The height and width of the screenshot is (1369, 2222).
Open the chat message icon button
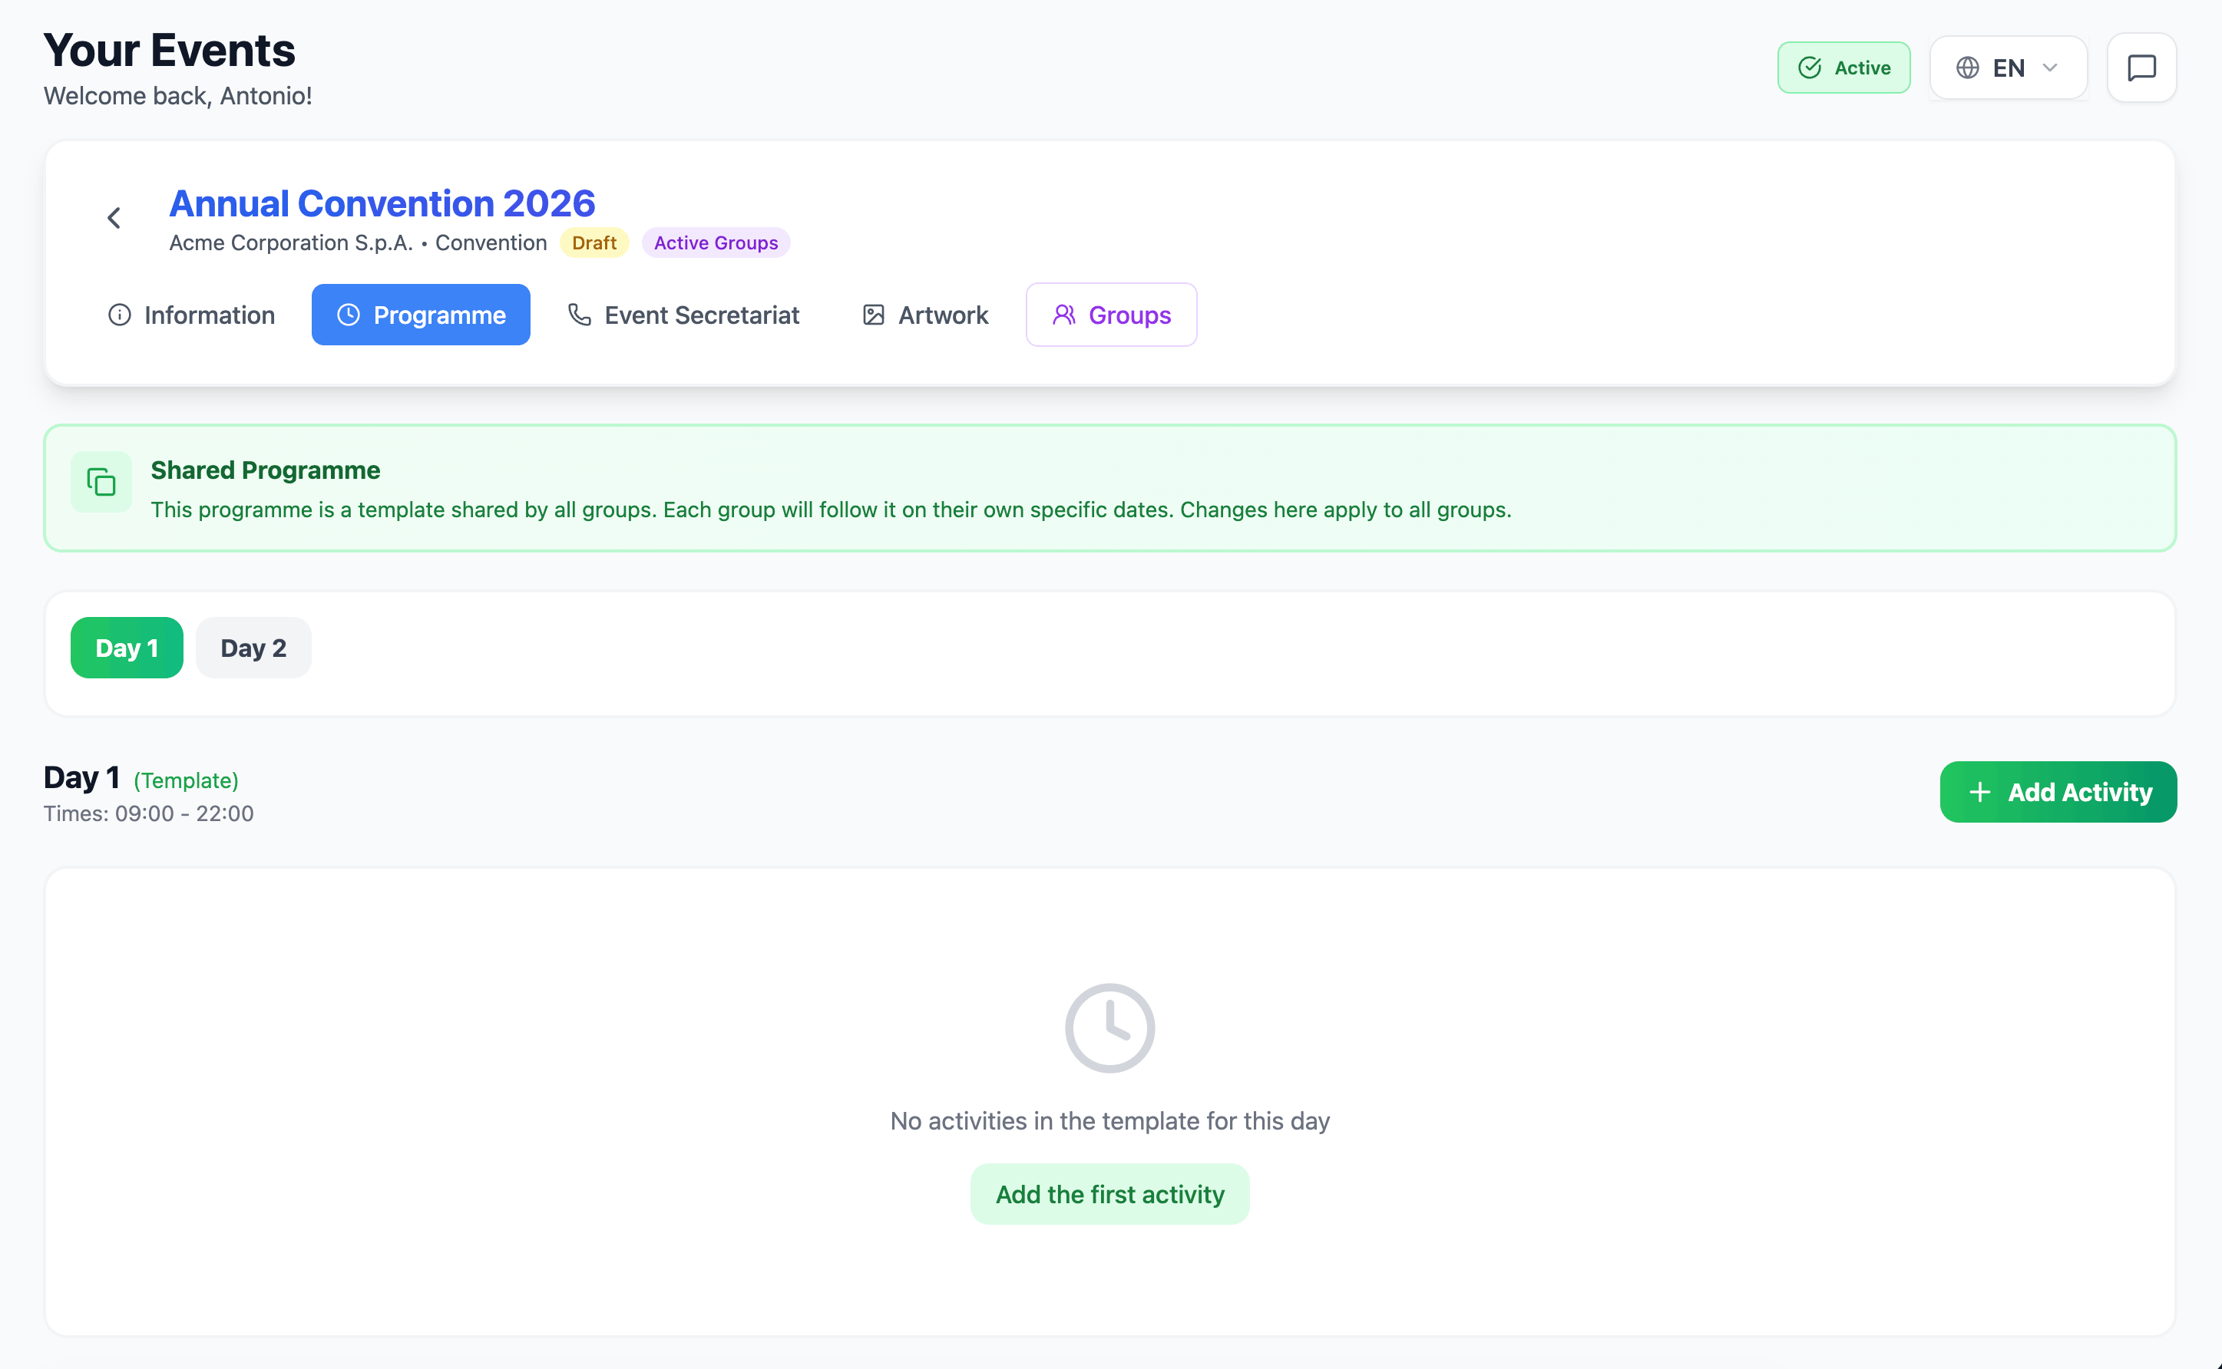[x=2141, y=68]
